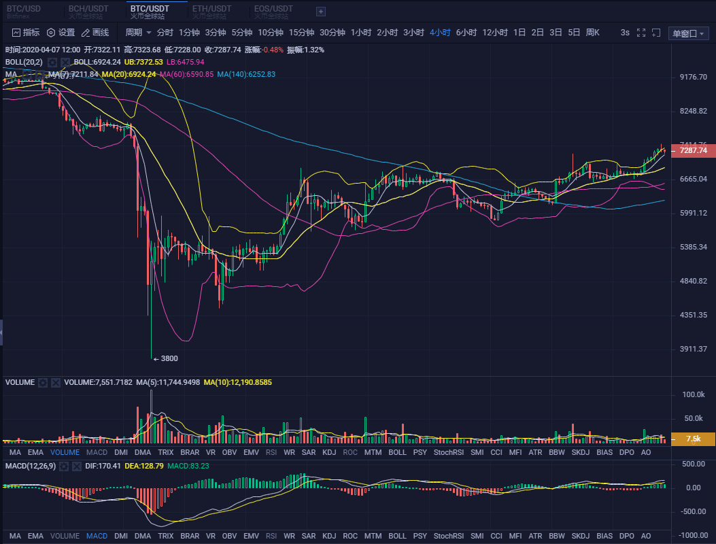Click the LB:6475.94 magenta legend
Viewport: 716px width, 544px height.
186,62
